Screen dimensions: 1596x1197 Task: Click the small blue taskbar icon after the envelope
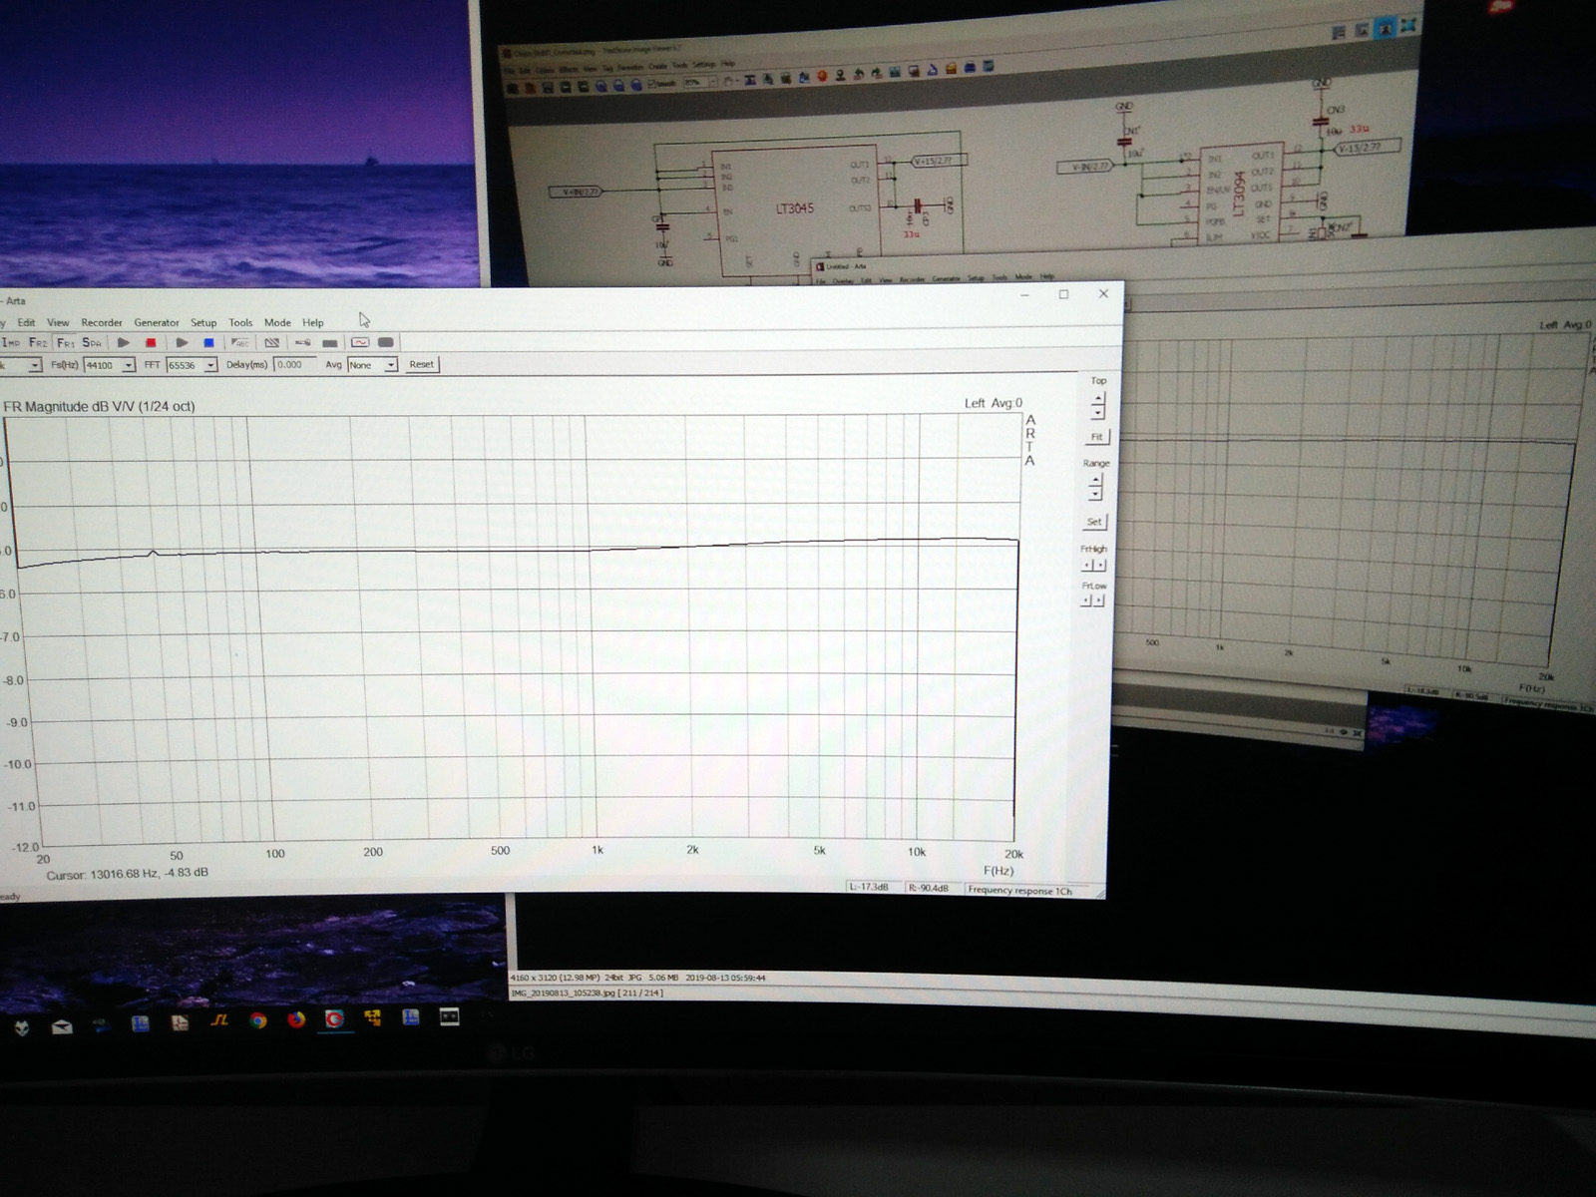coord(101,1024)
